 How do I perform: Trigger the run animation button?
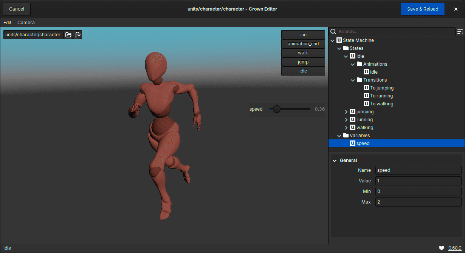pos(303,35)
